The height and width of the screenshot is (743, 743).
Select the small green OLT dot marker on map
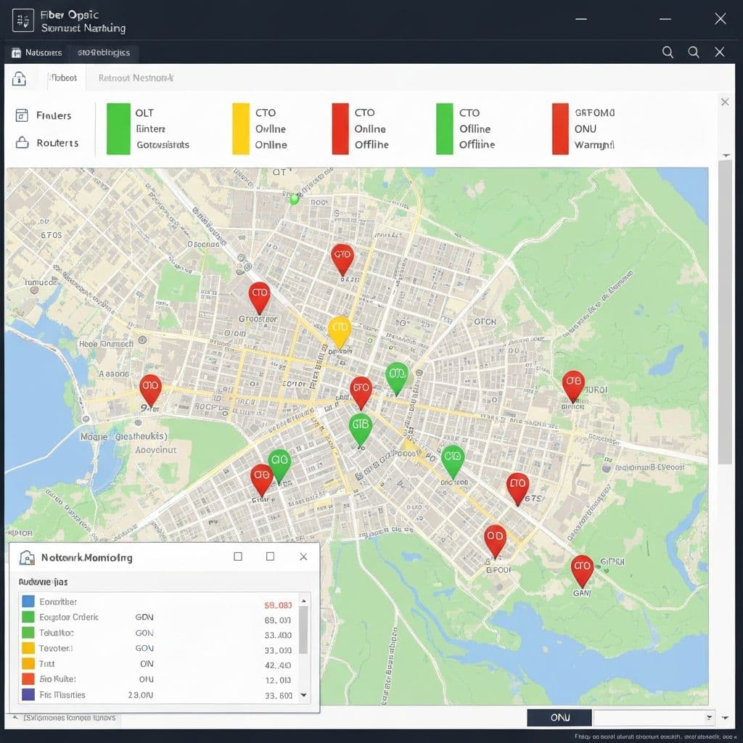(294, 199)
